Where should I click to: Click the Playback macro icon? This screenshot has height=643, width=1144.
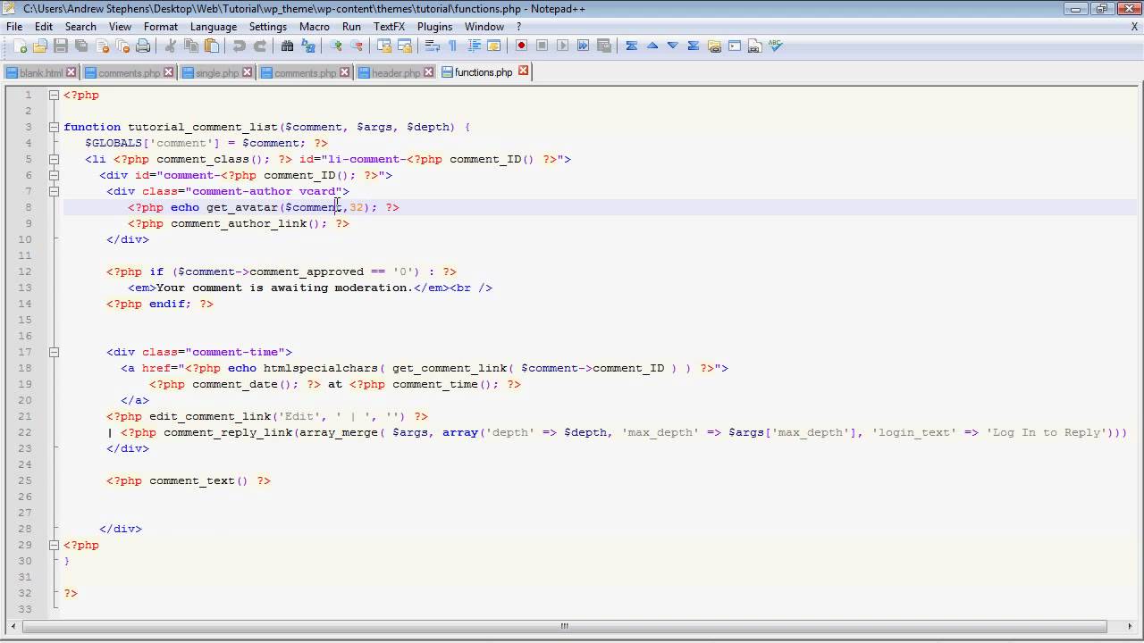[x=562, y=46]
